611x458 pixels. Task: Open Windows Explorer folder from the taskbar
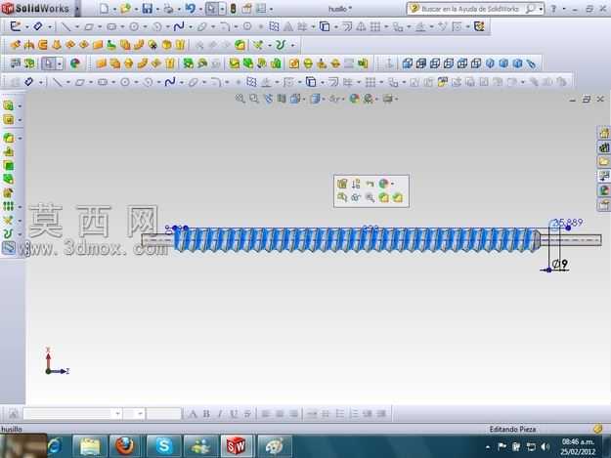click(x=90, y=446)
